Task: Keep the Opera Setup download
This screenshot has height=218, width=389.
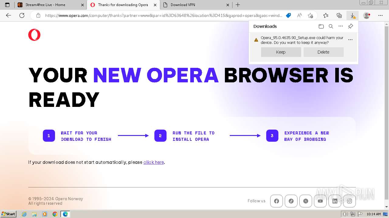Action: coord(281,52)
